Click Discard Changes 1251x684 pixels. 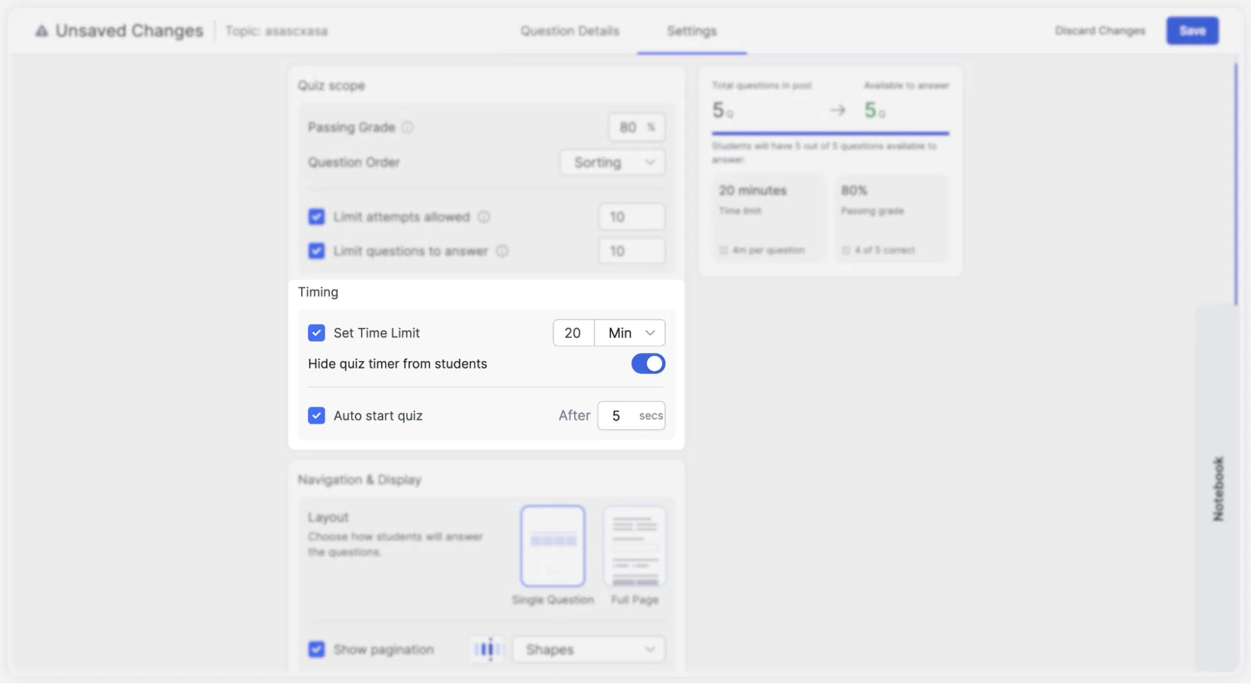tap(1100, 31)
